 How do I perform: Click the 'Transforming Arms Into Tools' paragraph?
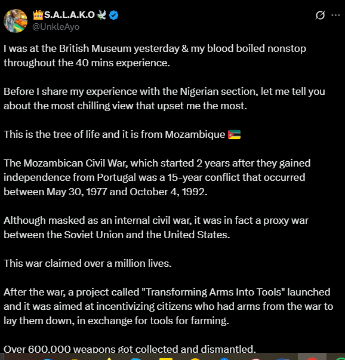pyautogui.click(x=168, y=306)
